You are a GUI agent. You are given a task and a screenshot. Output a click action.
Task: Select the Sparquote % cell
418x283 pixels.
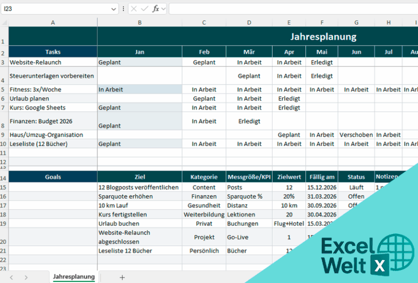[x=249, y=196]
